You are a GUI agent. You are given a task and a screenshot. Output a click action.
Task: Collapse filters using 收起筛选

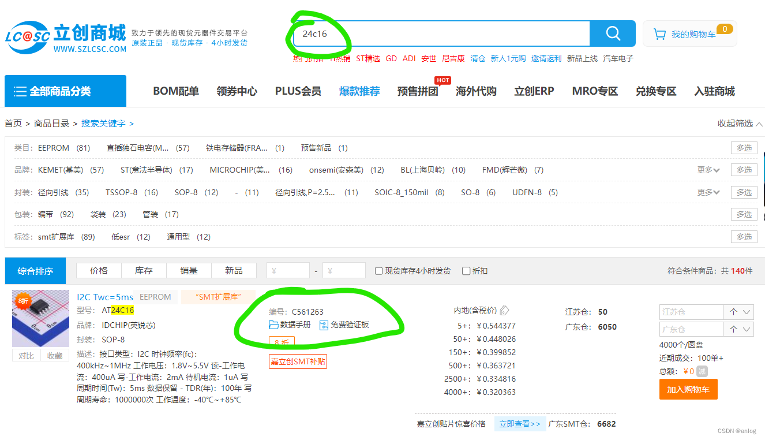[739, 123]
